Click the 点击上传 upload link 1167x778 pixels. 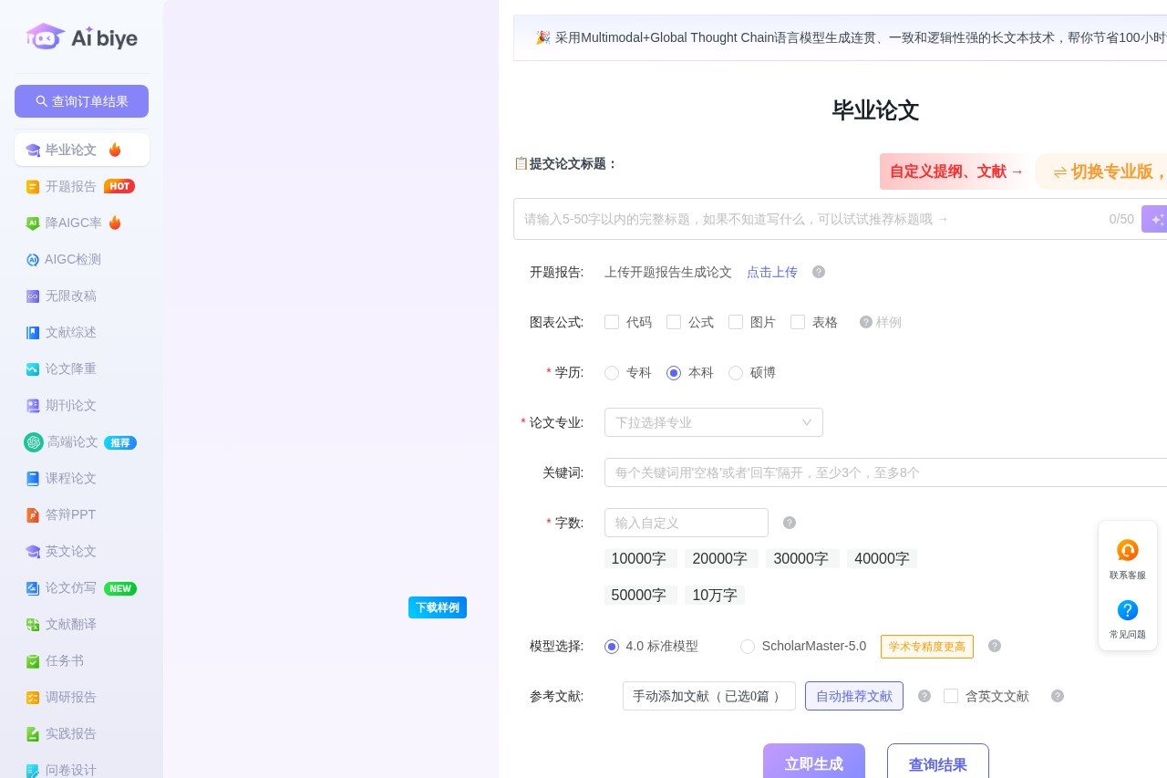(x=771, y=272)
